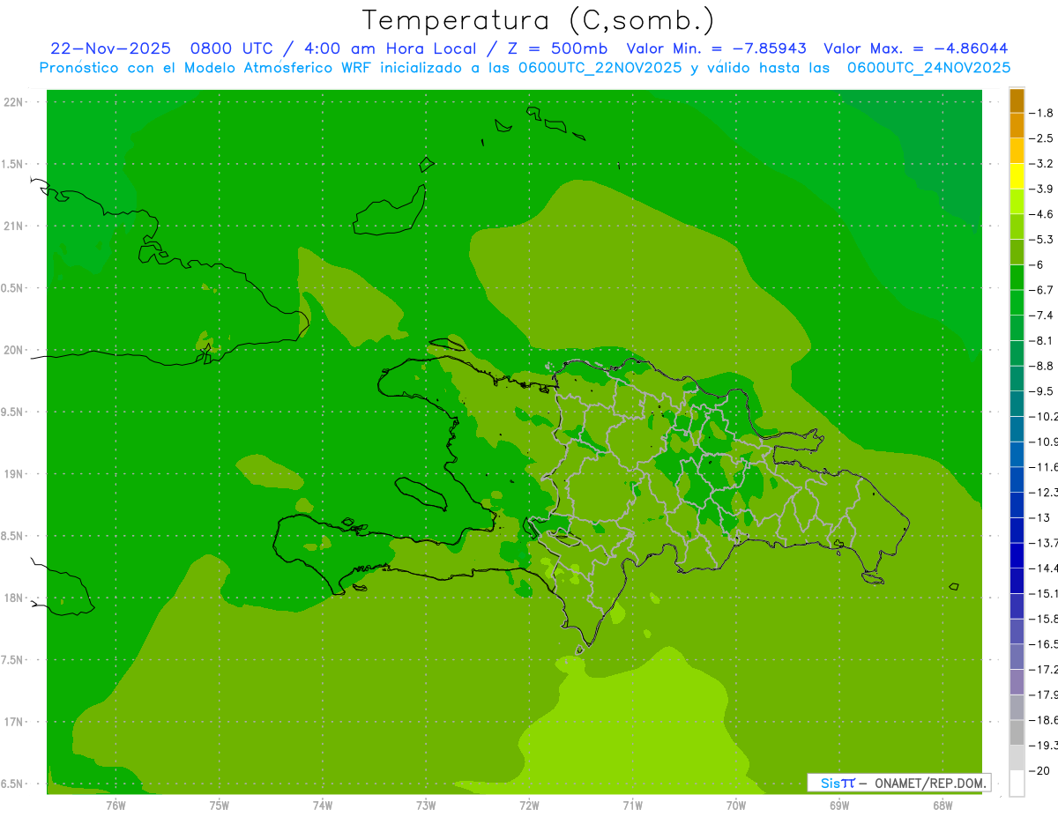
Task: Click the '20N' latitude axis label
Action: coord(13,350)
